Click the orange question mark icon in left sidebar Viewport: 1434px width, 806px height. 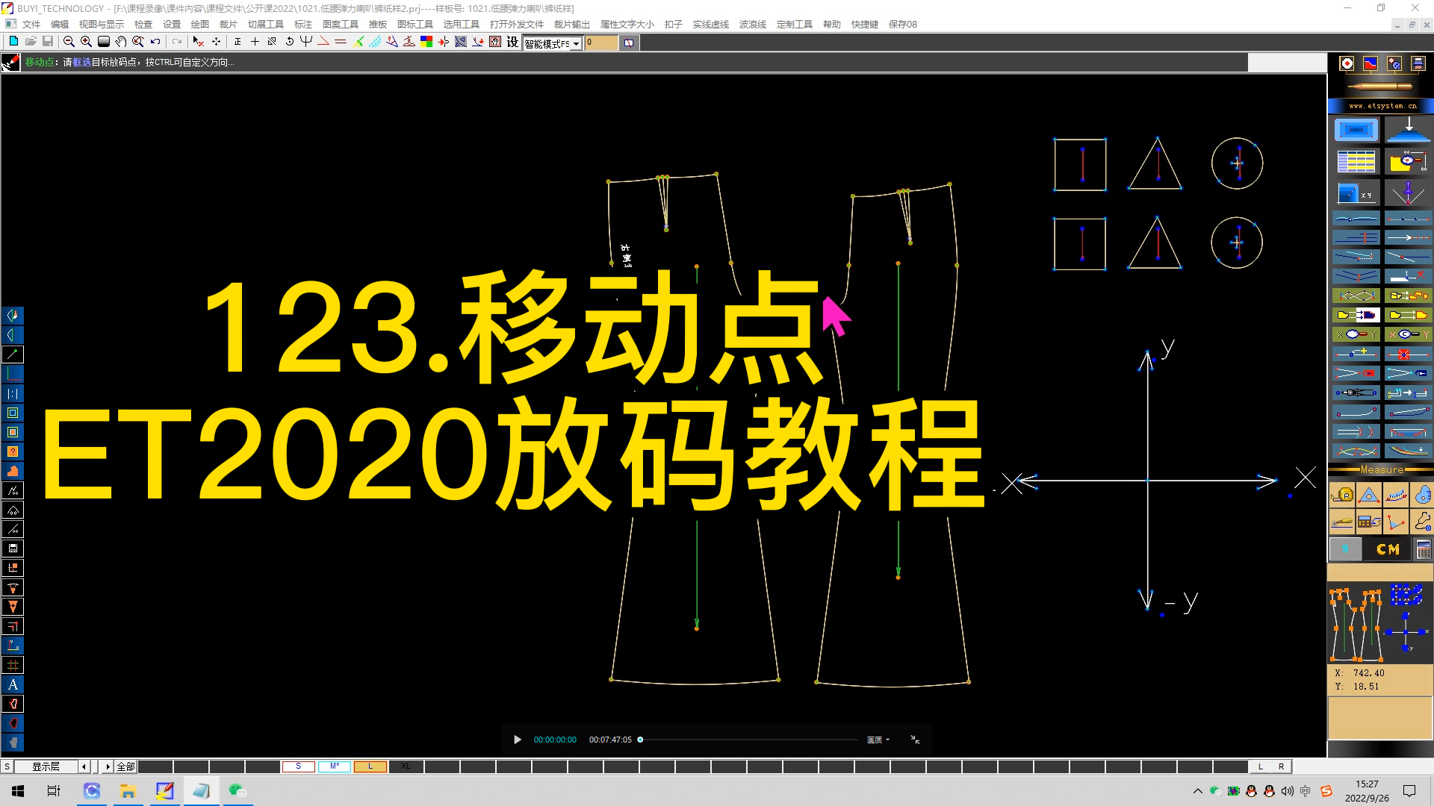point(13,452)
